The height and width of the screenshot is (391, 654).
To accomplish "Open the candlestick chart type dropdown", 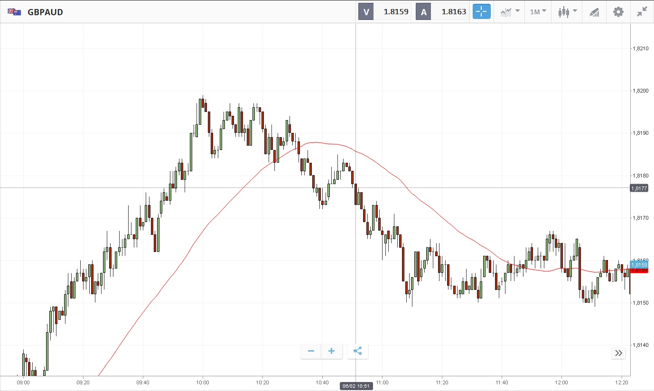I will 568,12.
